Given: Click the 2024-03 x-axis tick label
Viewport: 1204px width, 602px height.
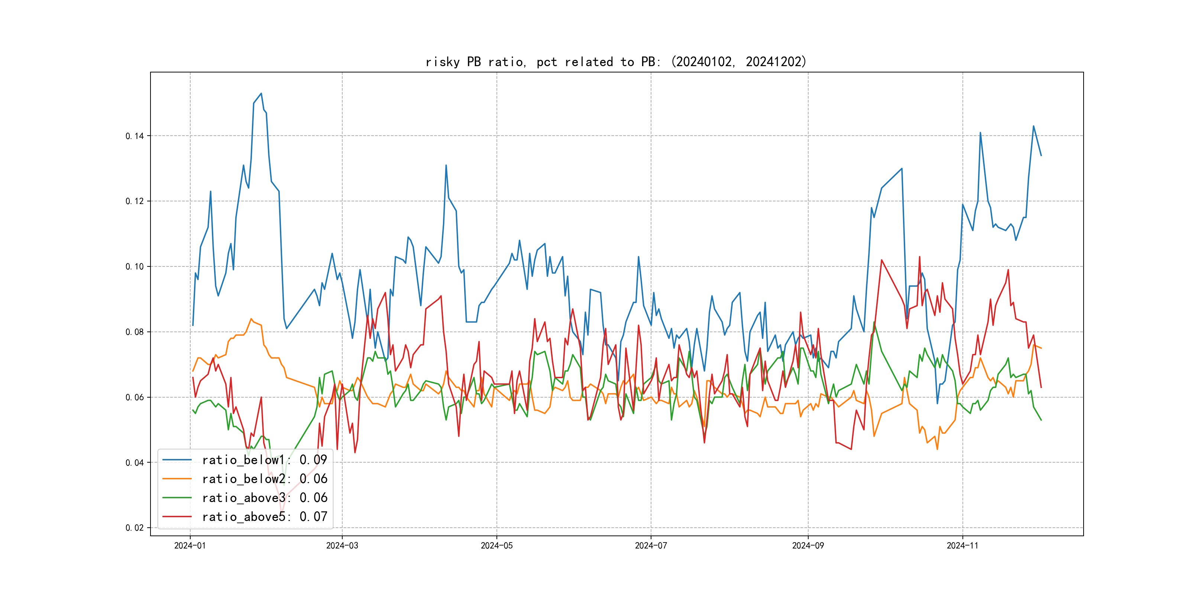Looking at the screenshot, I should (x=342, y=546).
